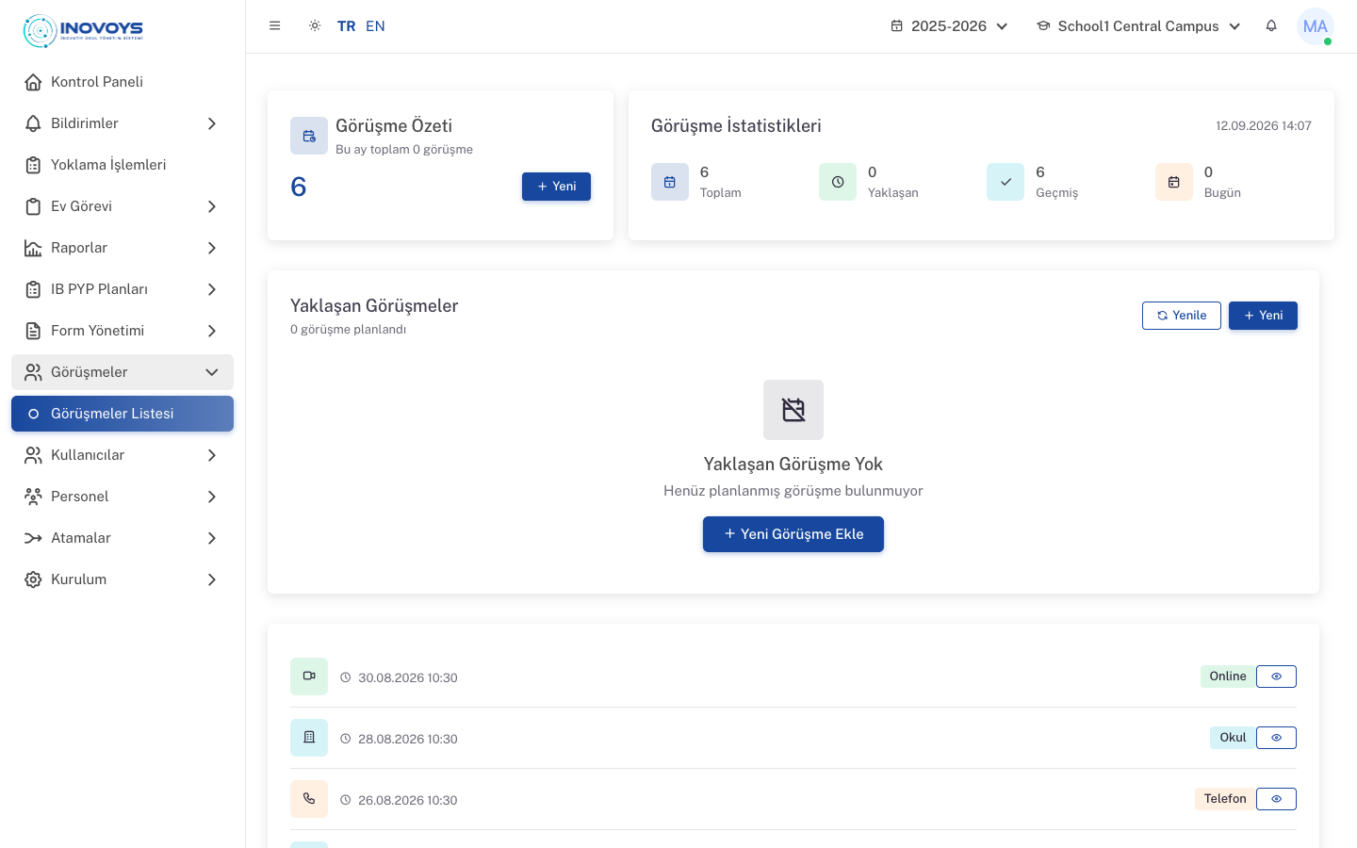Click the Personel staff icon

tap(33, 497)
